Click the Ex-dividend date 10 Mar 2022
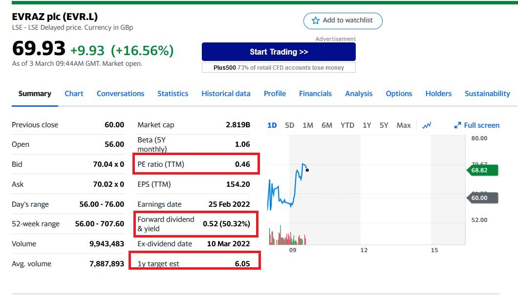 (x=228, y=244)
